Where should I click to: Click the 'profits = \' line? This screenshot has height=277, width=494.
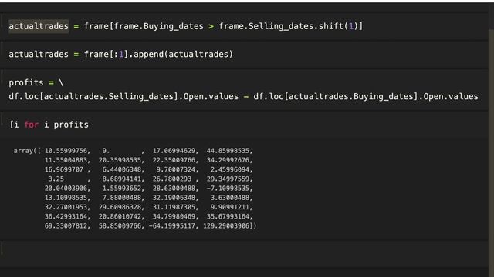pyautogui.click(x=36, y=82)
